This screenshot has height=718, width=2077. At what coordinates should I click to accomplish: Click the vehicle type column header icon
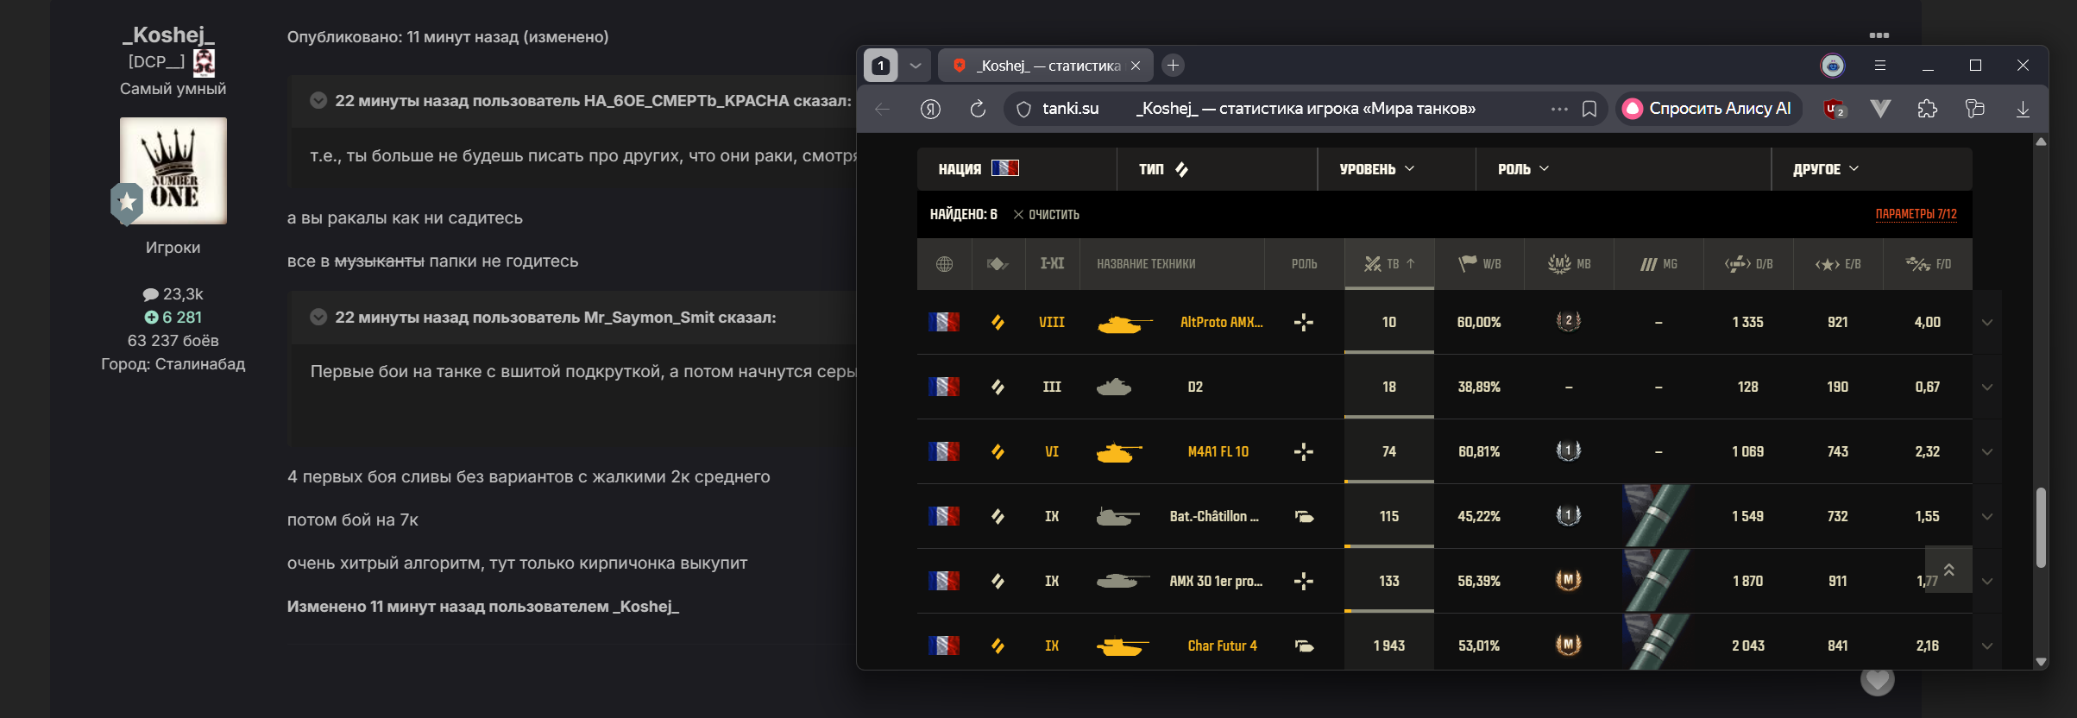pyautogui.click(x=998, y=264)
